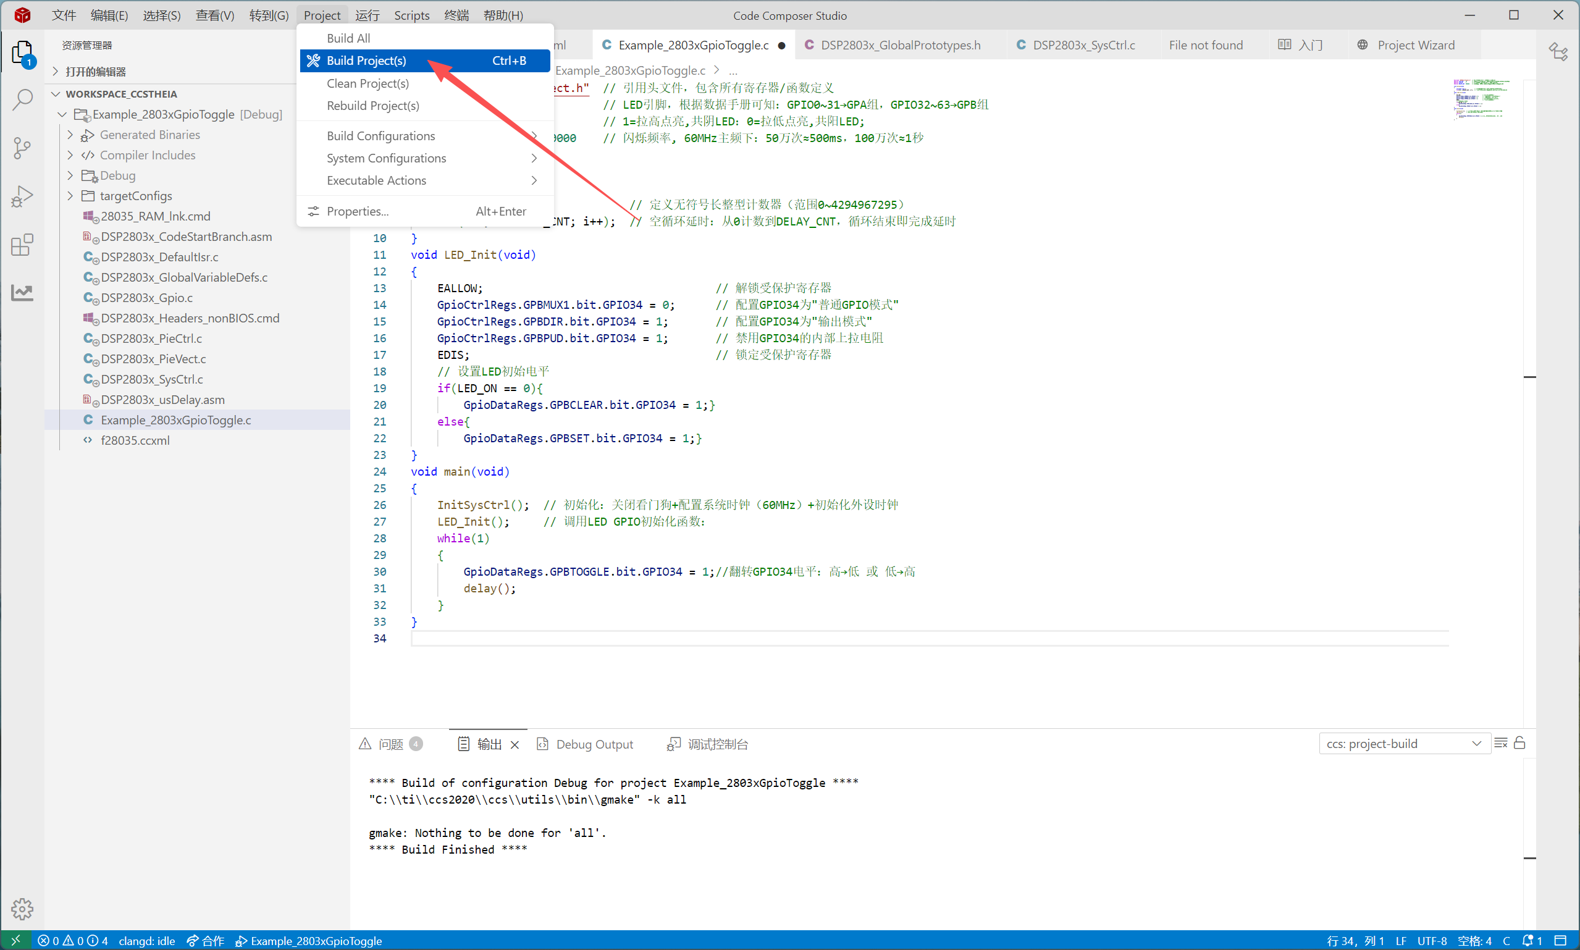The width and height of the screenshot is (1580, 950).
Task: Open the notifications bell in status bar
Action: tap(1532, 940)
